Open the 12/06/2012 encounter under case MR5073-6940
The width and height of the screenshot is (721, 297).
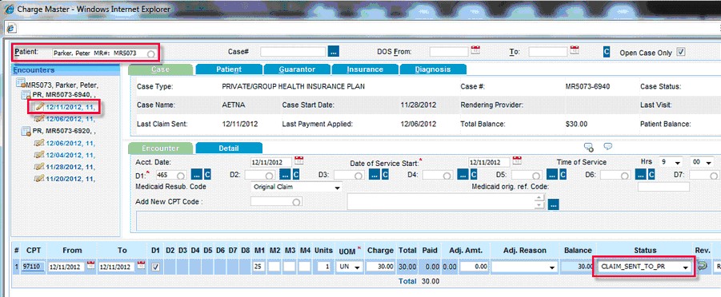pos(70,119)
